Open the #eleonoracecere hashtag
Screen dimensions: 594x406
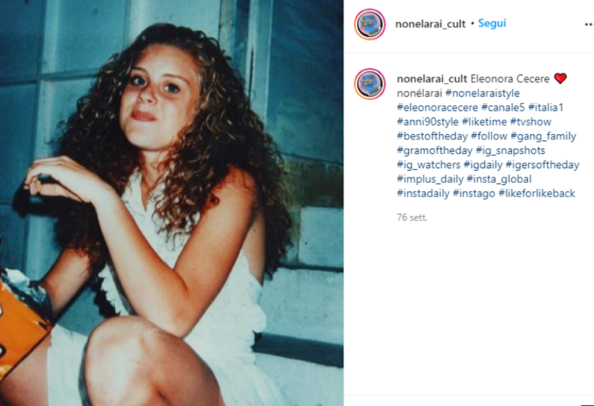tap(437, 108)
